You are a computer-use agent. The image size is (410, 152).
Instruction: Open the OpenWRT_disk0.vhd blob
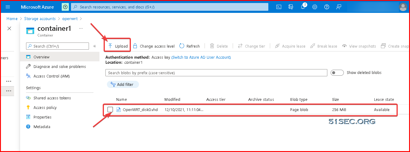pyautogui.click(x=140, y=110)
